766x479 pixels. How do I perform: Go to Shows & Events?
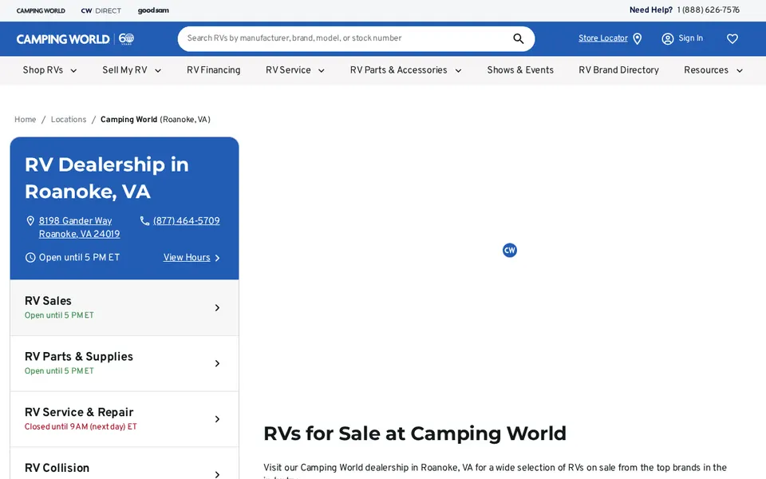point(520,70)
